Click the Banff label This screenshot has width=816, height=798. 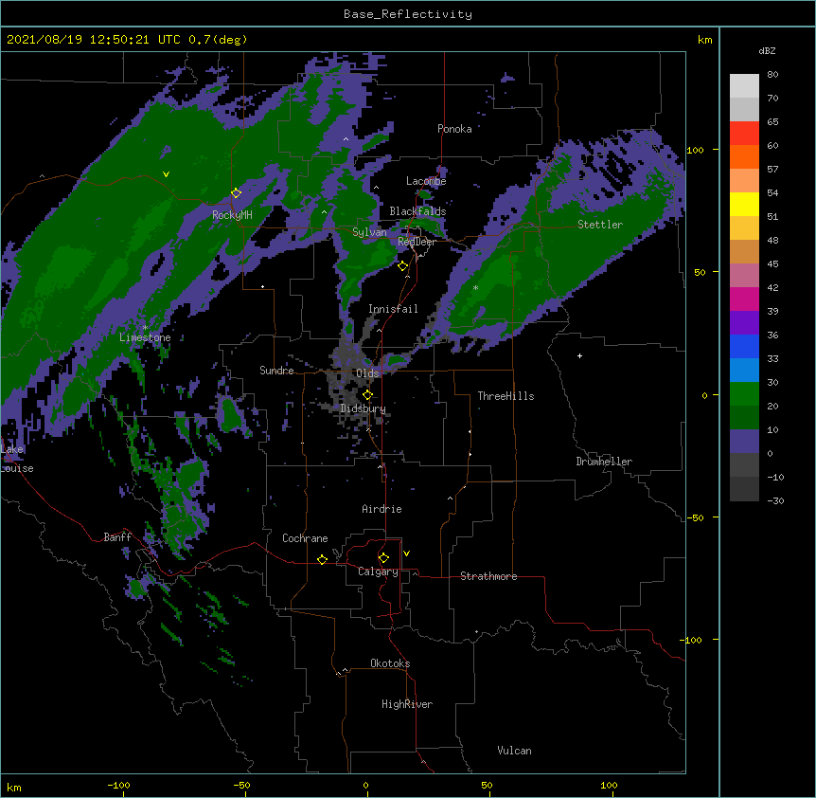click(x=117, y=537)
